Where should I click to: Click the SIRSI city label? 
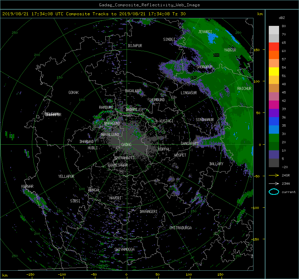coord(75,201)
